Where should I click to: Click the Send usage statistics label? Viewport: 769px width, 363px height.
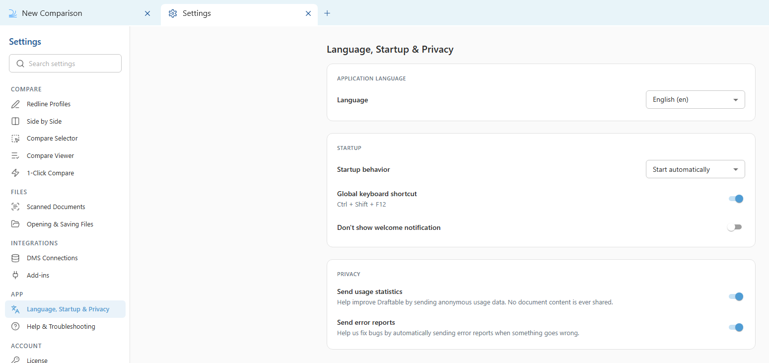pyautogui.click(x=369, y=292)
